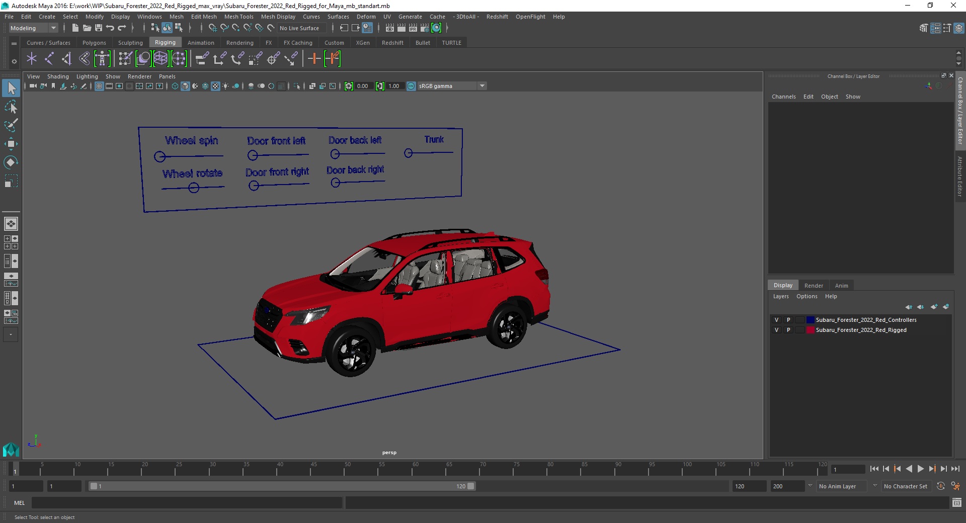
Task: Open the viewport Panels menu
Action: [167, 76]
